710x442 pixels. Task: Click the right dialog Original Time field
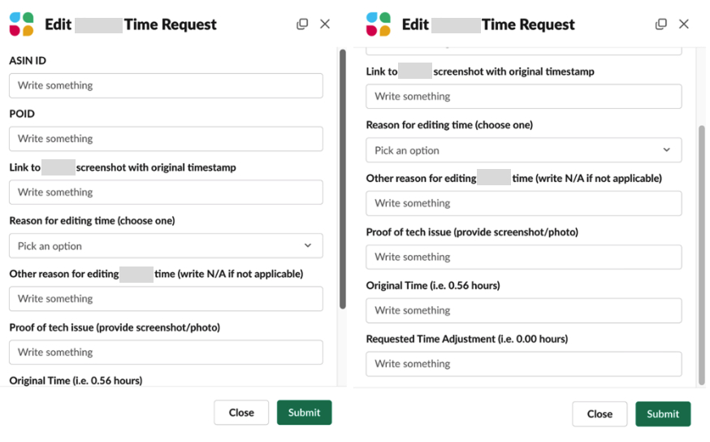point(523,310)
